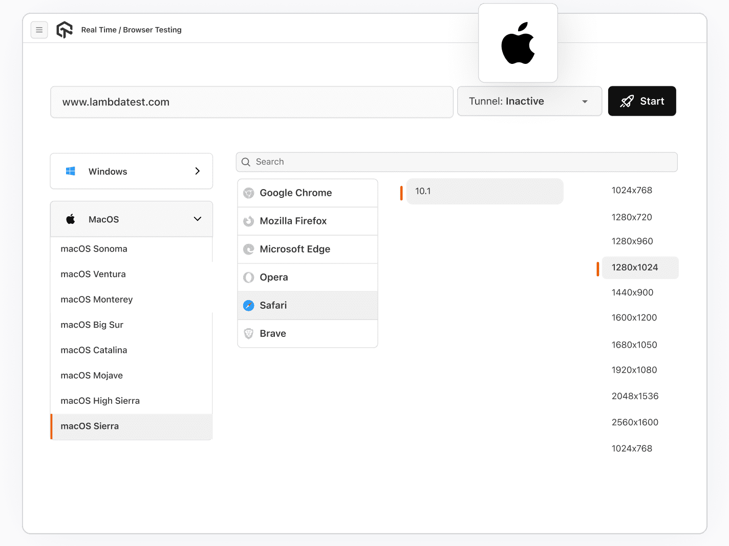Screen dimensions: 729x546
Task: Open the hamburger menu
Action: [39, 30]
